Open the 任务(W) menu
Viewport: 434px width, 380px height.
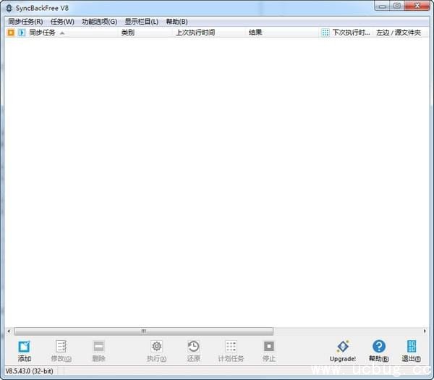62,22
